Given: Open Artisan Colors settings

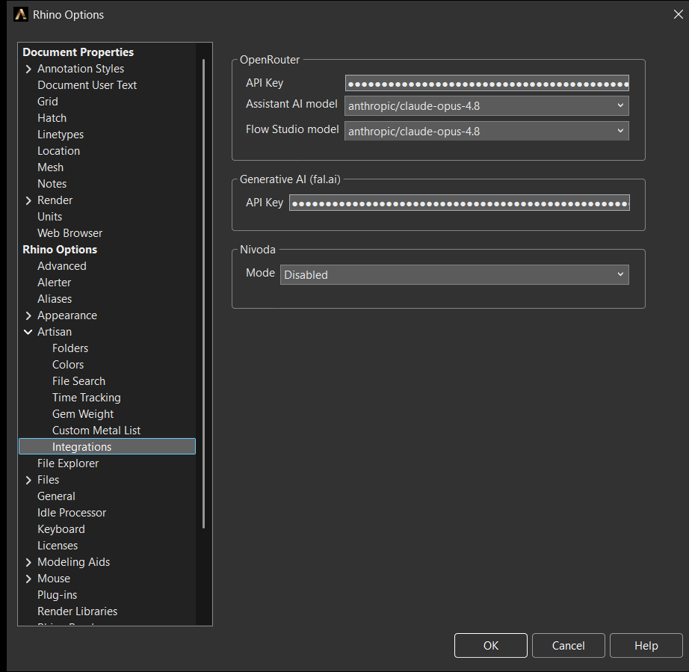Looking at the screenshot, I should tap(68, 365).
